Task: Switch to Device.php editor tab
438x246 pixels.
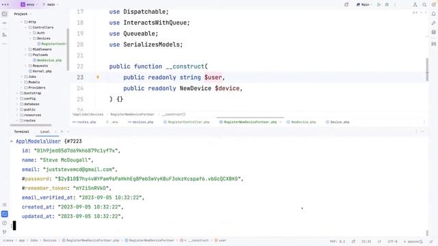Action: 337,122
